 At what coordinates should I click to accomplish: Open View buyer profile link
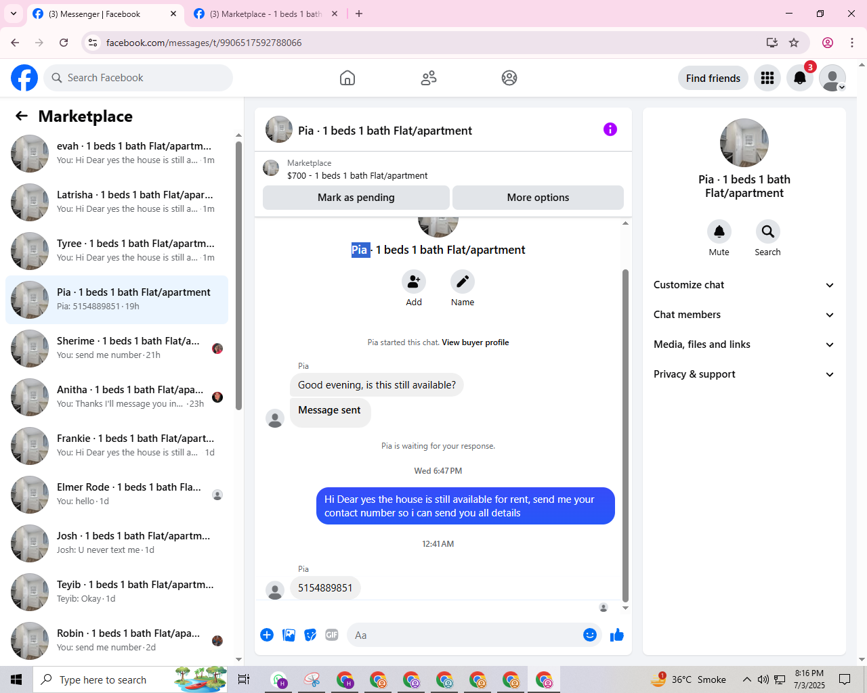tap(475, 342)
